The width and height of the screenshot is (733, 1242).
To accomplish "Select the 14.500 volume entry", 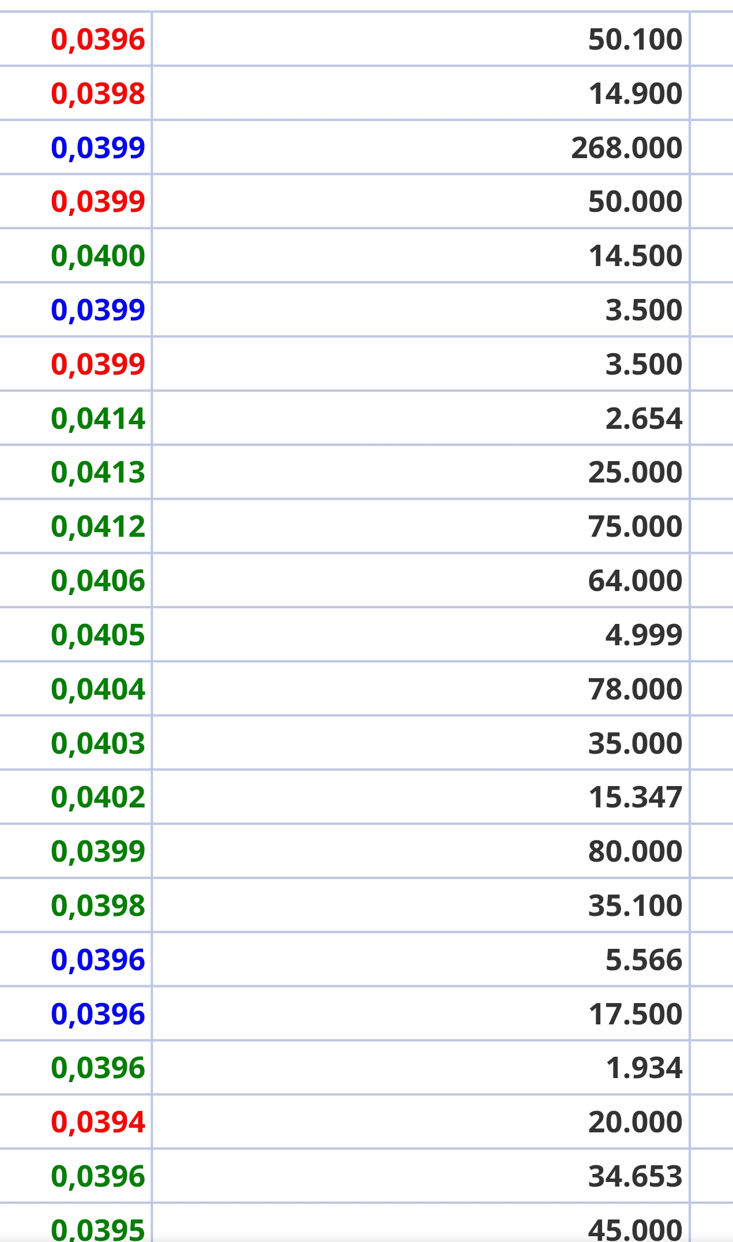I will click(x=635, y=256).
